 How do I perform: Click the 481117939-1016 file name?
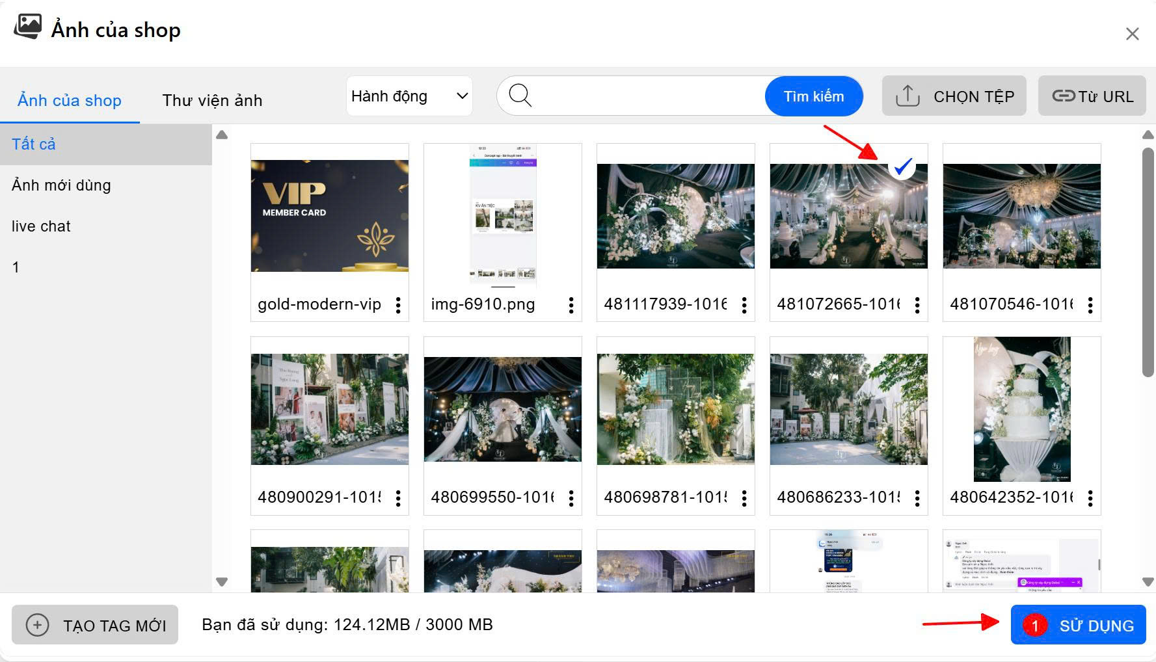click(665, 304)
